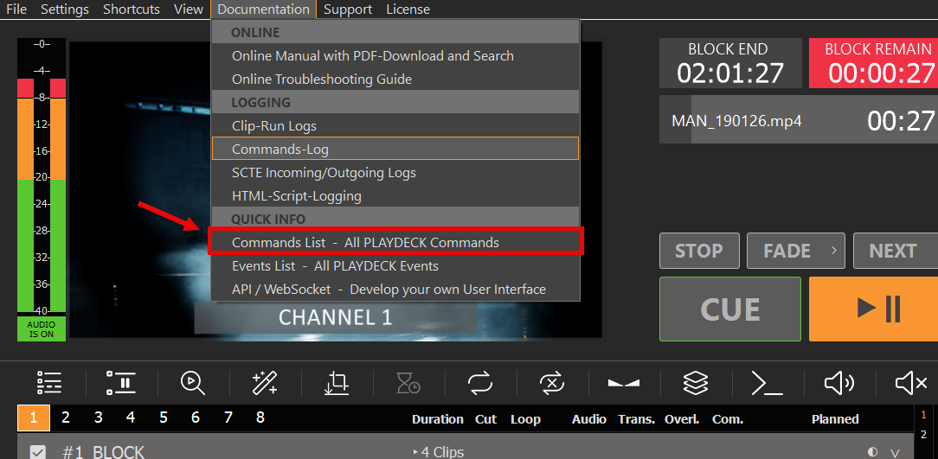This screenshot has width=938, height=459.
Task: Open HTML-Script-Logging
Action: tap(395, 195)
